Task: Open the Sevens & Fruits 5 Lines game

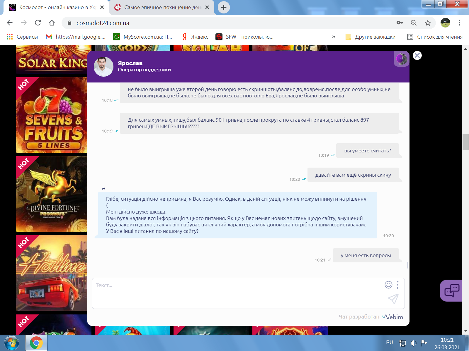Action: [x=52, y=115]
